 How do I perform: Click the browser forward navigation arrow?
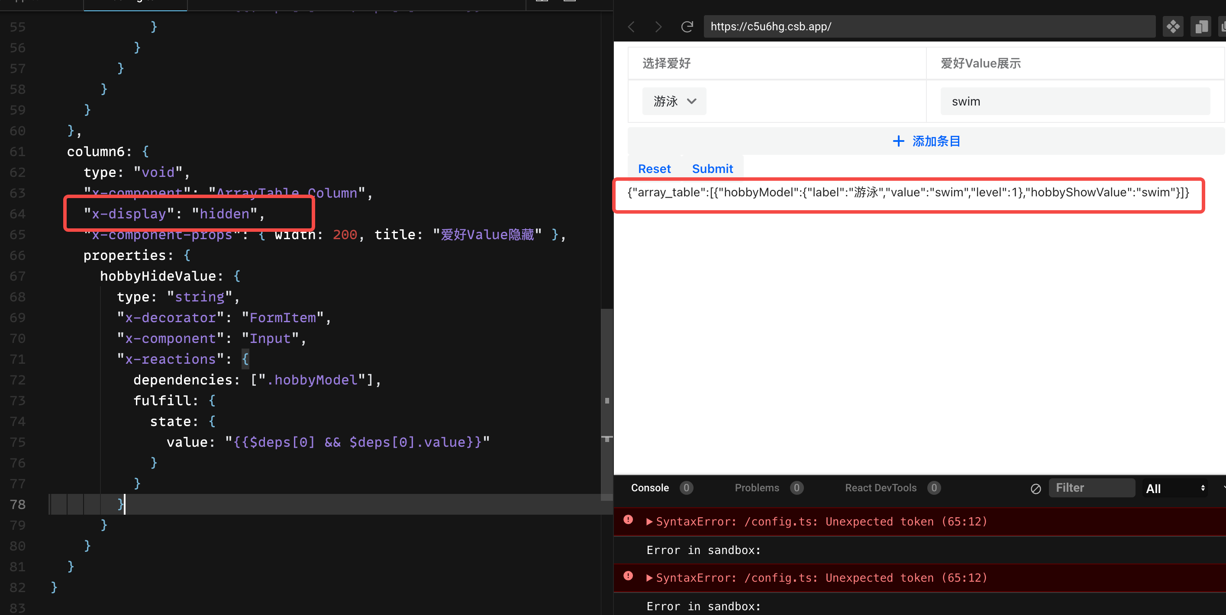click(x=658, y=27)
